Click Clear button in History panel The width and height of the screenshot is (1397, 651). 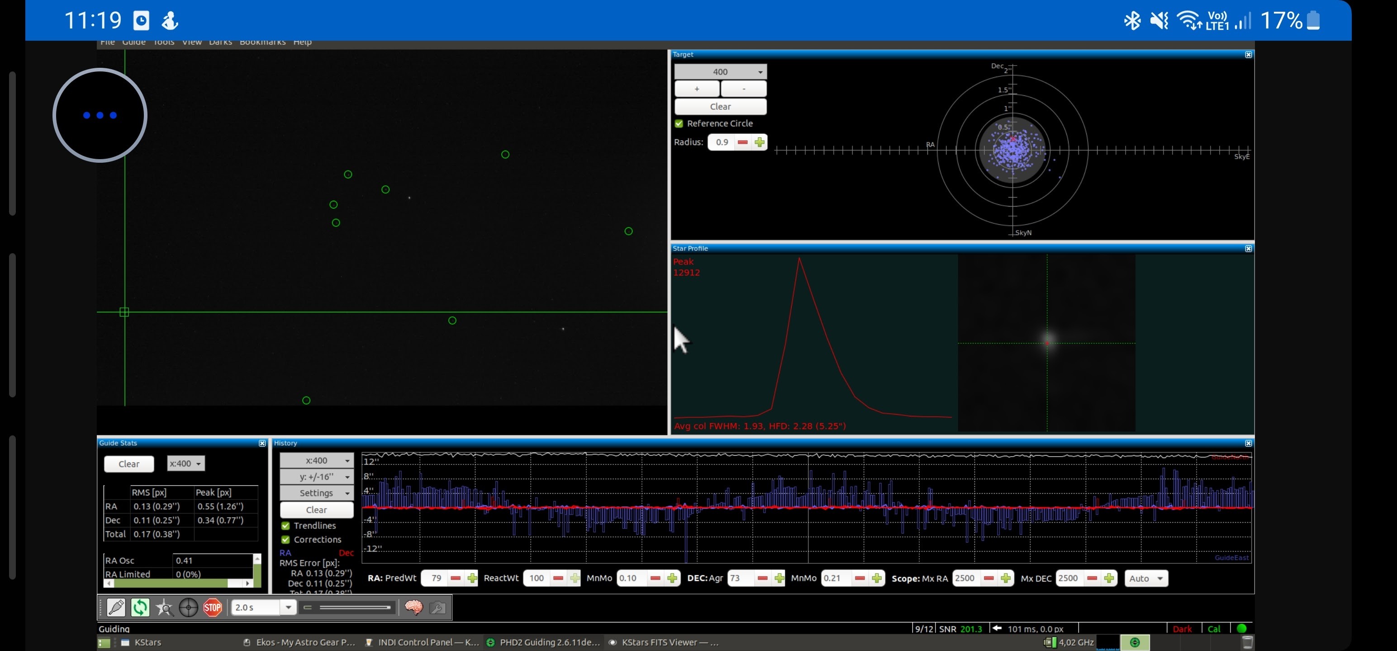317,509
